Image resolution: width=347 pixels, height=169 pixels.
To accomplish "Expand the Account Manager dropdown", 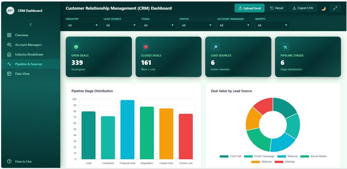I will (234, 25).
